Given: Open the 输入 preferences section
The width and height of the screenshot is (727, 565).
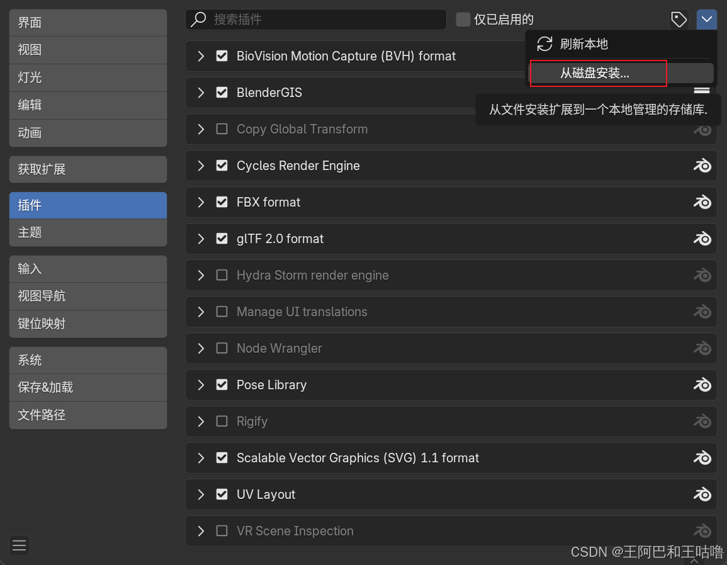Looking at the screenshot, I should coord(88,269).
